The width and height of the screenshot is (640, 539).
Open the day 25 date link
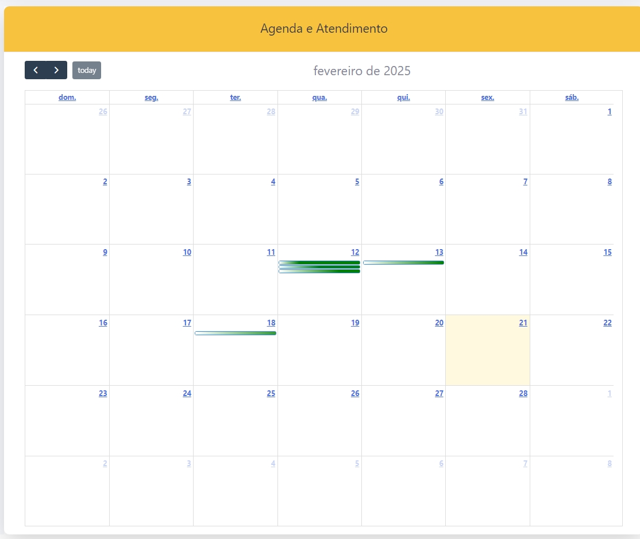[271, 394]
